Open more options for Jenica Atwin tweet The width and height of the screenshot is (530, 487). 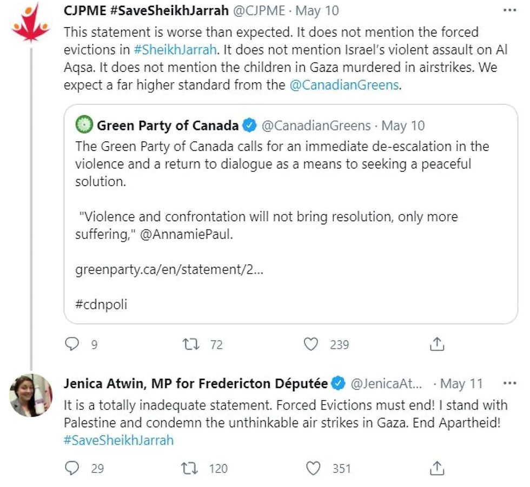[x=509, y=383]
